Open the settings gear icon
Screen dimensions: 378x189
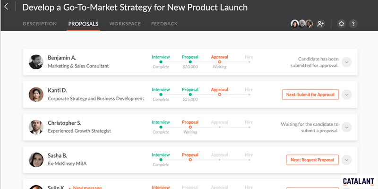(x=342, y=24)
